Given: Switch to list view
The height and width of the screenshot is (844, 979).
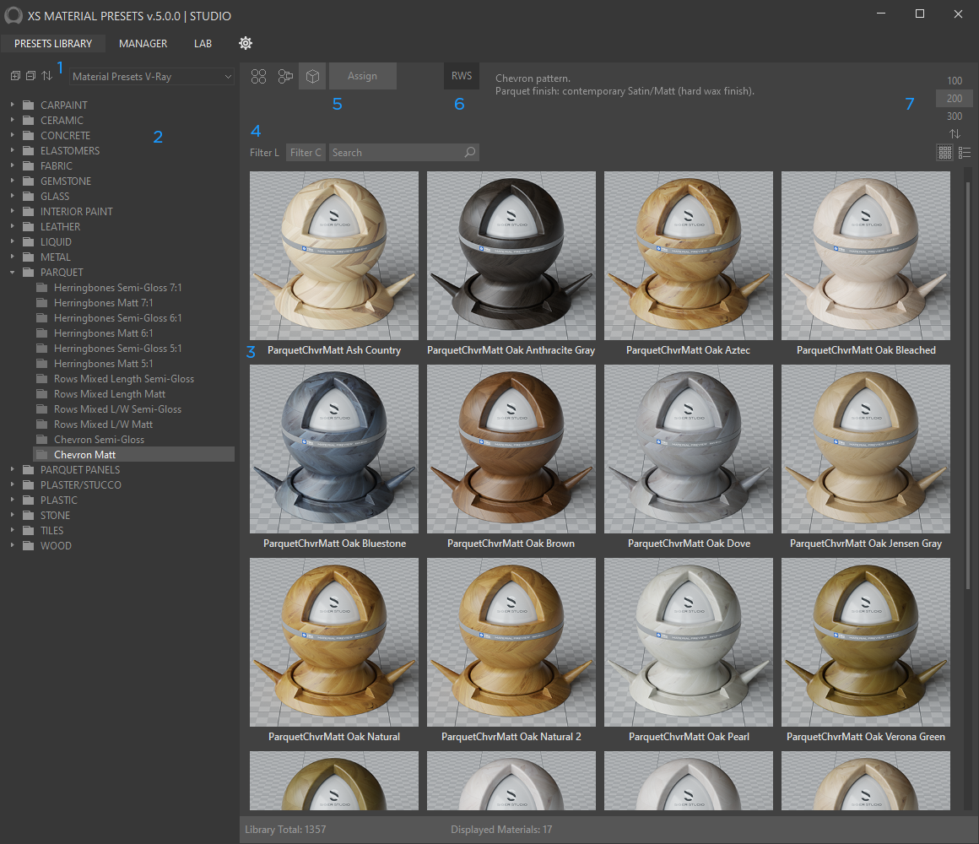Looking at the screenshot, I should [x=965, y=152].
